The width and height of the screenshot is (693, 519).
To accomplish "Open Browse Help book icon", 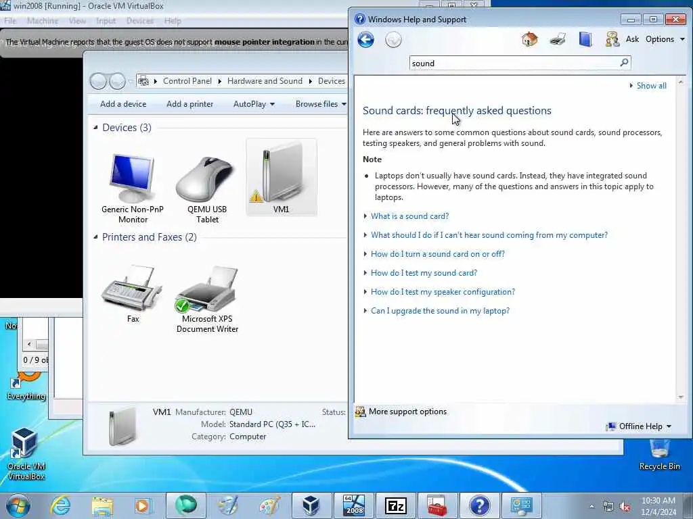I will pos(585,39).
